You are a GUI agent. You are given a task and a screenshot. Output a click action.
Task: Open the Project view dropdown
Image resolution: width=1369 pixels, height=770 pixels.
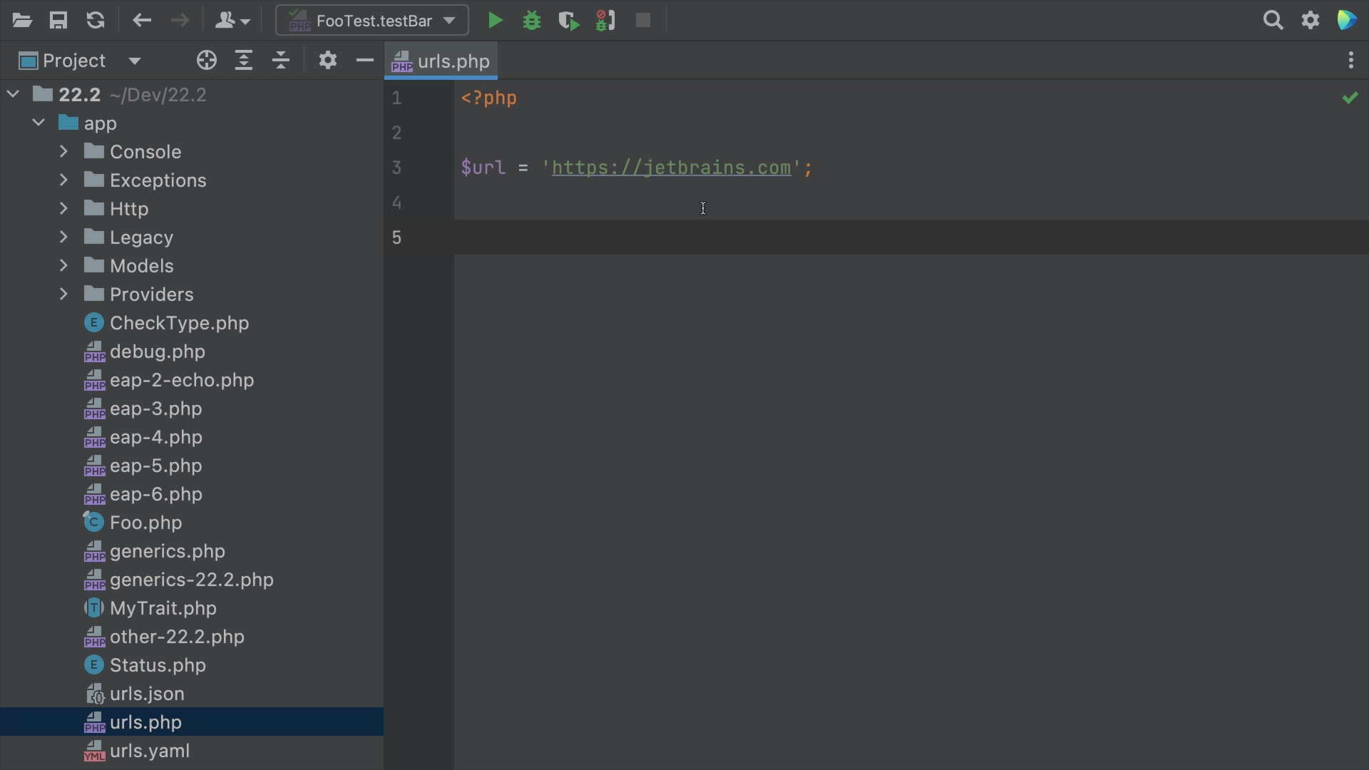134,61
